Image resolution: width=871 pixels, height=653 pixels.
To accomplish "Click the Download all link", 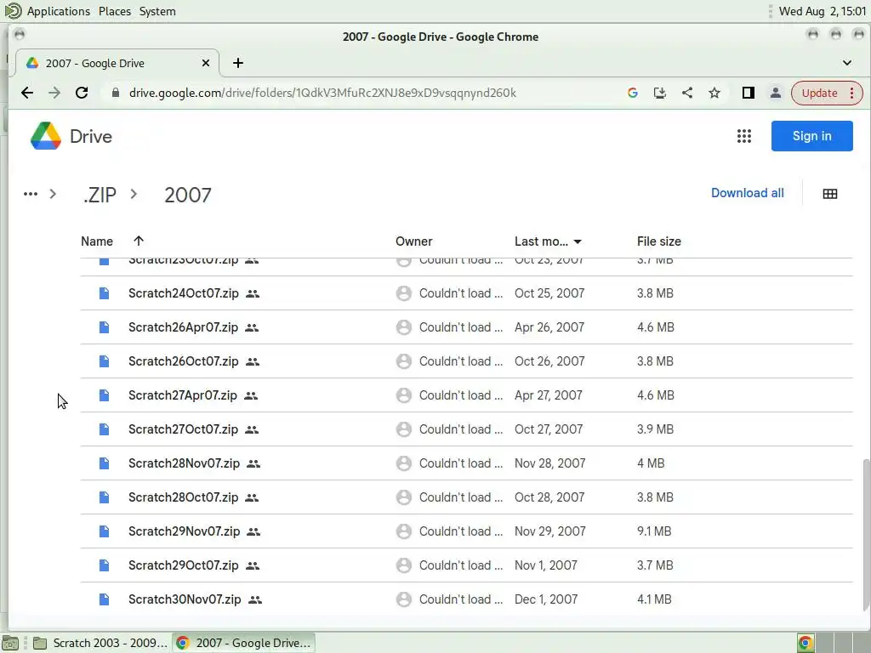I will tap(747, 193).
